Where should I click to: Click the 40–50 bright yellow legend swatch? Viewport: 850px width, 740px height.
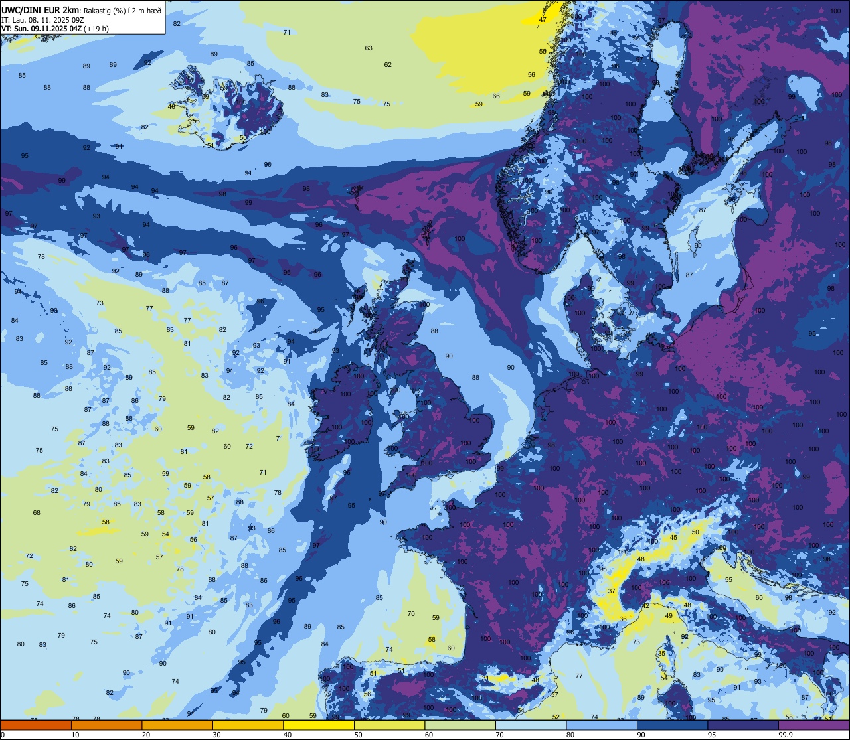pyautogui.click(x=319, y=725)
